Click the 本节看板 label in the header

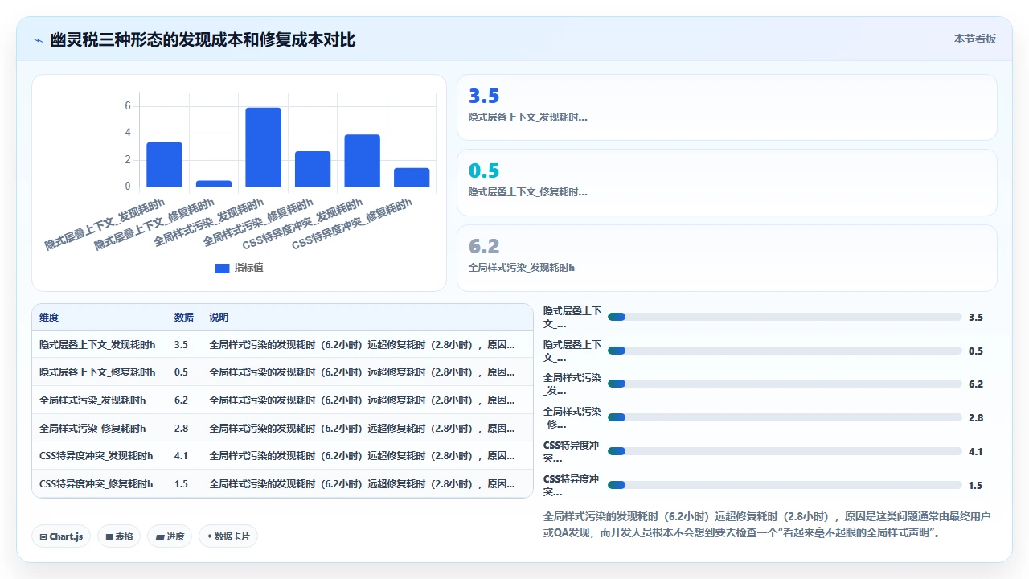pos(975,39)
